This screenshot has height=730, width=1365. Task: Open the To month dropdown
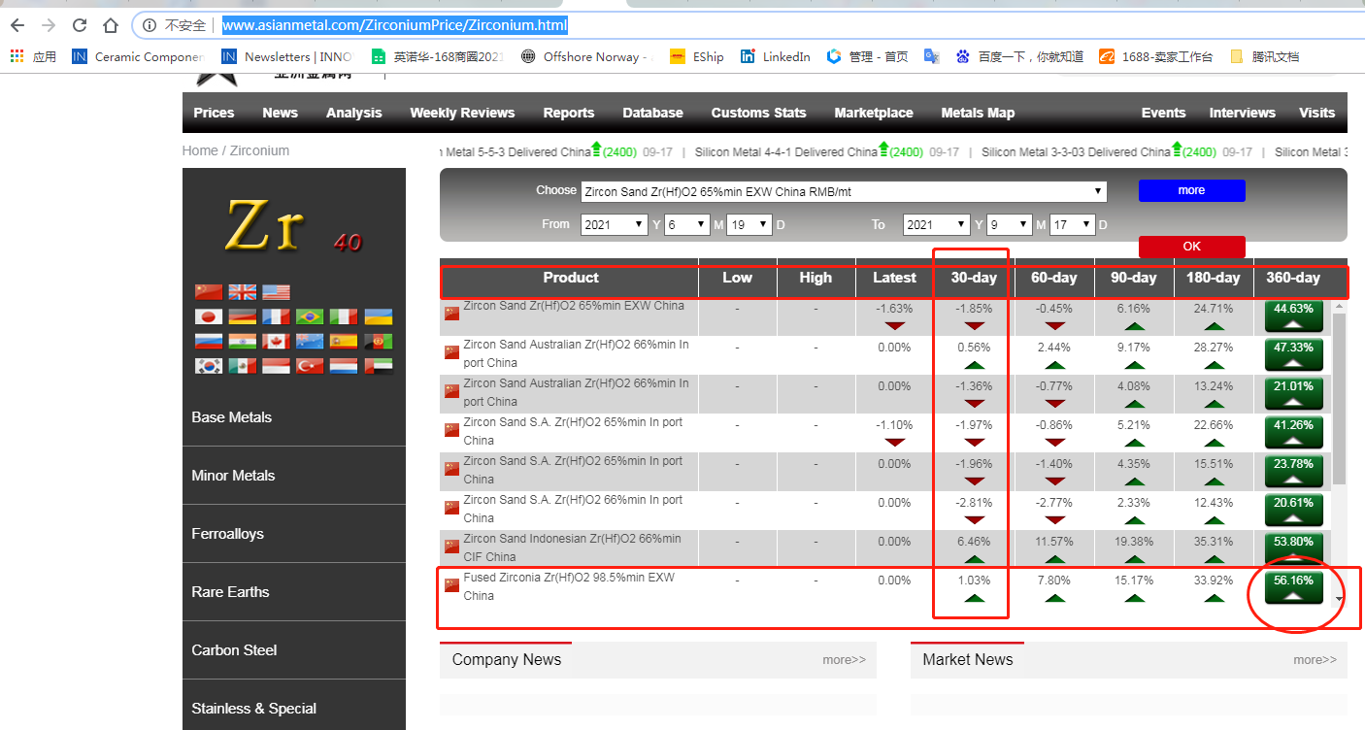tap(1010, 224)
